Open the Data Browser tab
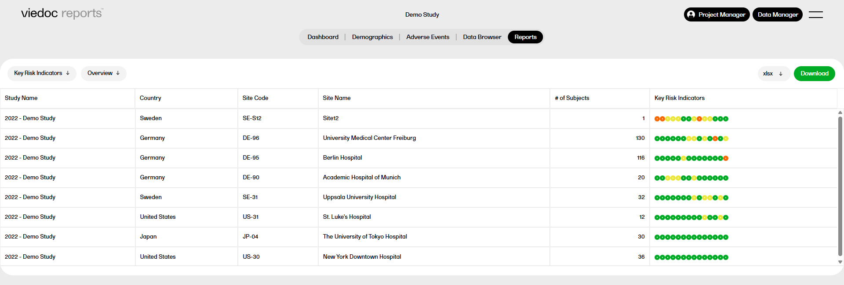The width and height of the screenshot is (844, 285). (482, 37)
